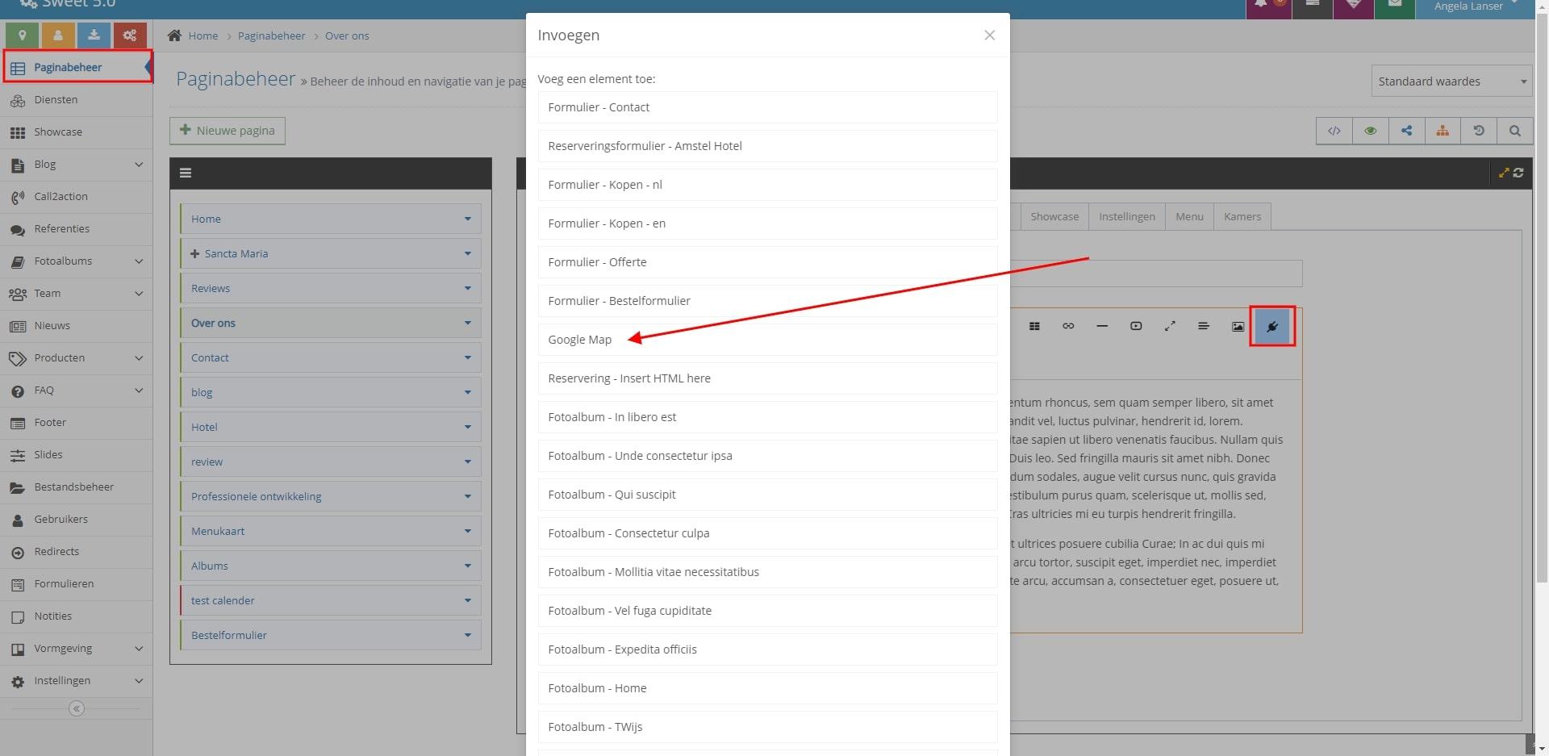Click the plug insert-element icon
The height and width of the screenshot is (756, 1549).
click(x=1272, y=326)
